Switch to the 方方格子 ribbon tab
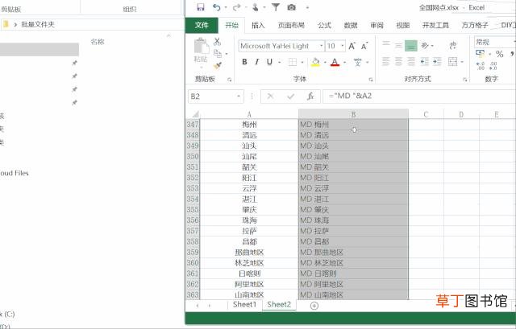516x329 pixels. pos(475,25)
